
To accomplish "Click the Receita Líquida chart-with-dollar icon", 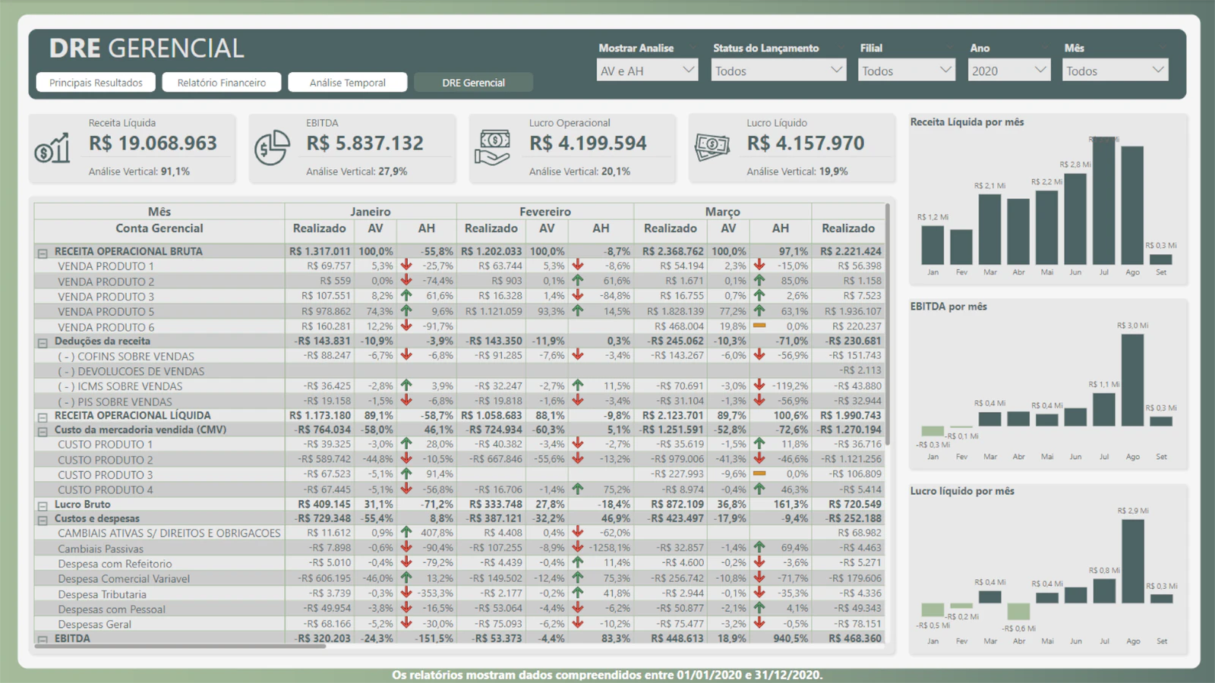I will pyautogui.click(x=52, y=148).
